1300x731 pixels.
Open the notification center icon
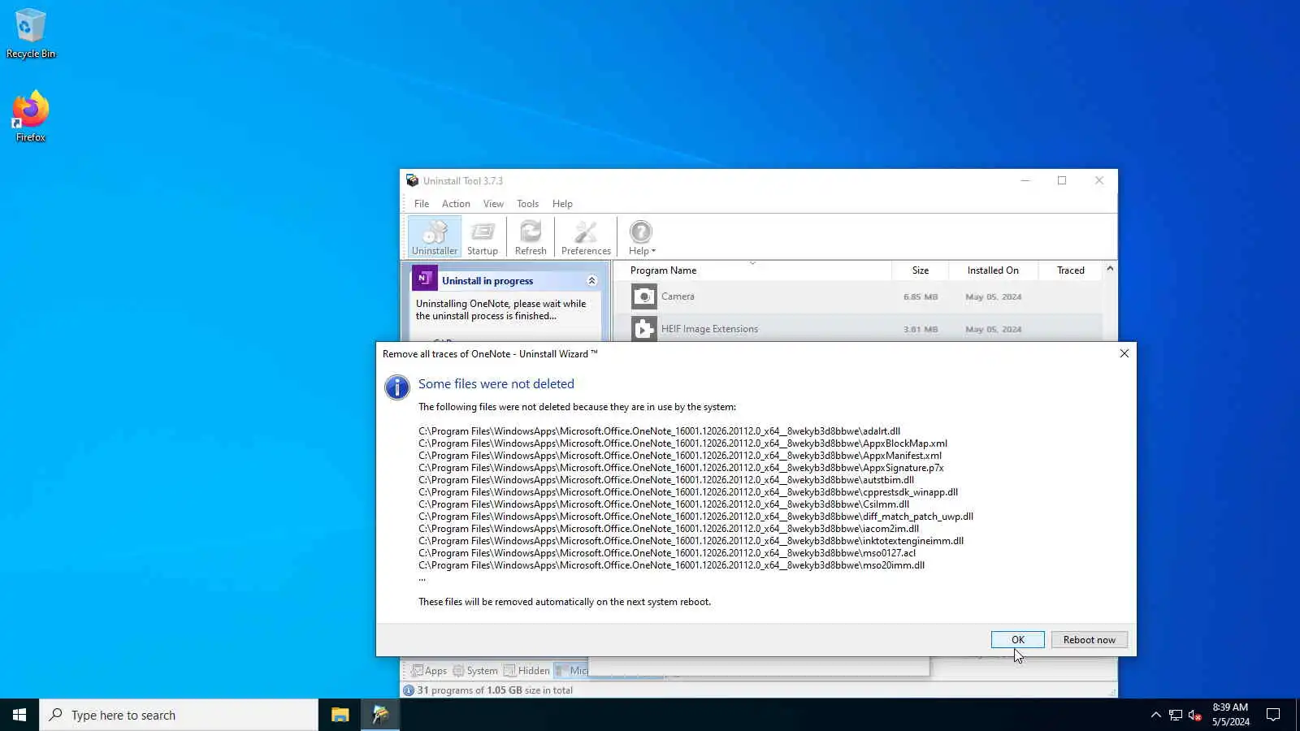[x=1273, y=715]
